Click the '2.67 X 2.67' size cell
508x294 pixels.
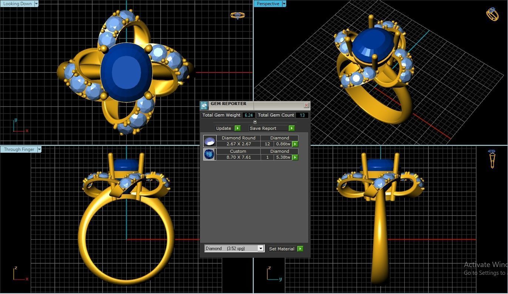pos(238,144)
